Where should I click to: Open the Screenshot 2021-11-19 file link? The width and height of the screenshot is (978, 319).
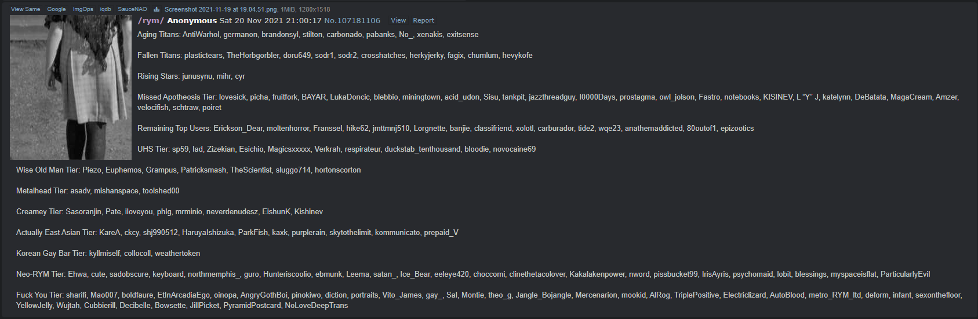(221, 9)
